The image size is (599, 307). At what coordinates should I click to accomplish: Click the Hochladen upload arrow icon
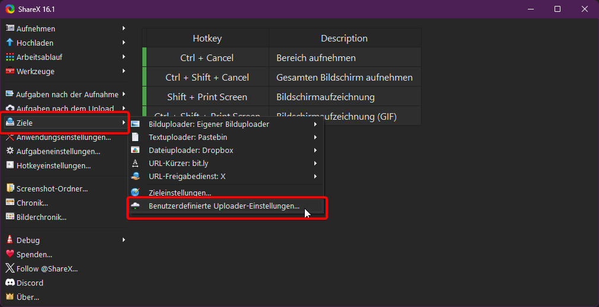[9, 43]
